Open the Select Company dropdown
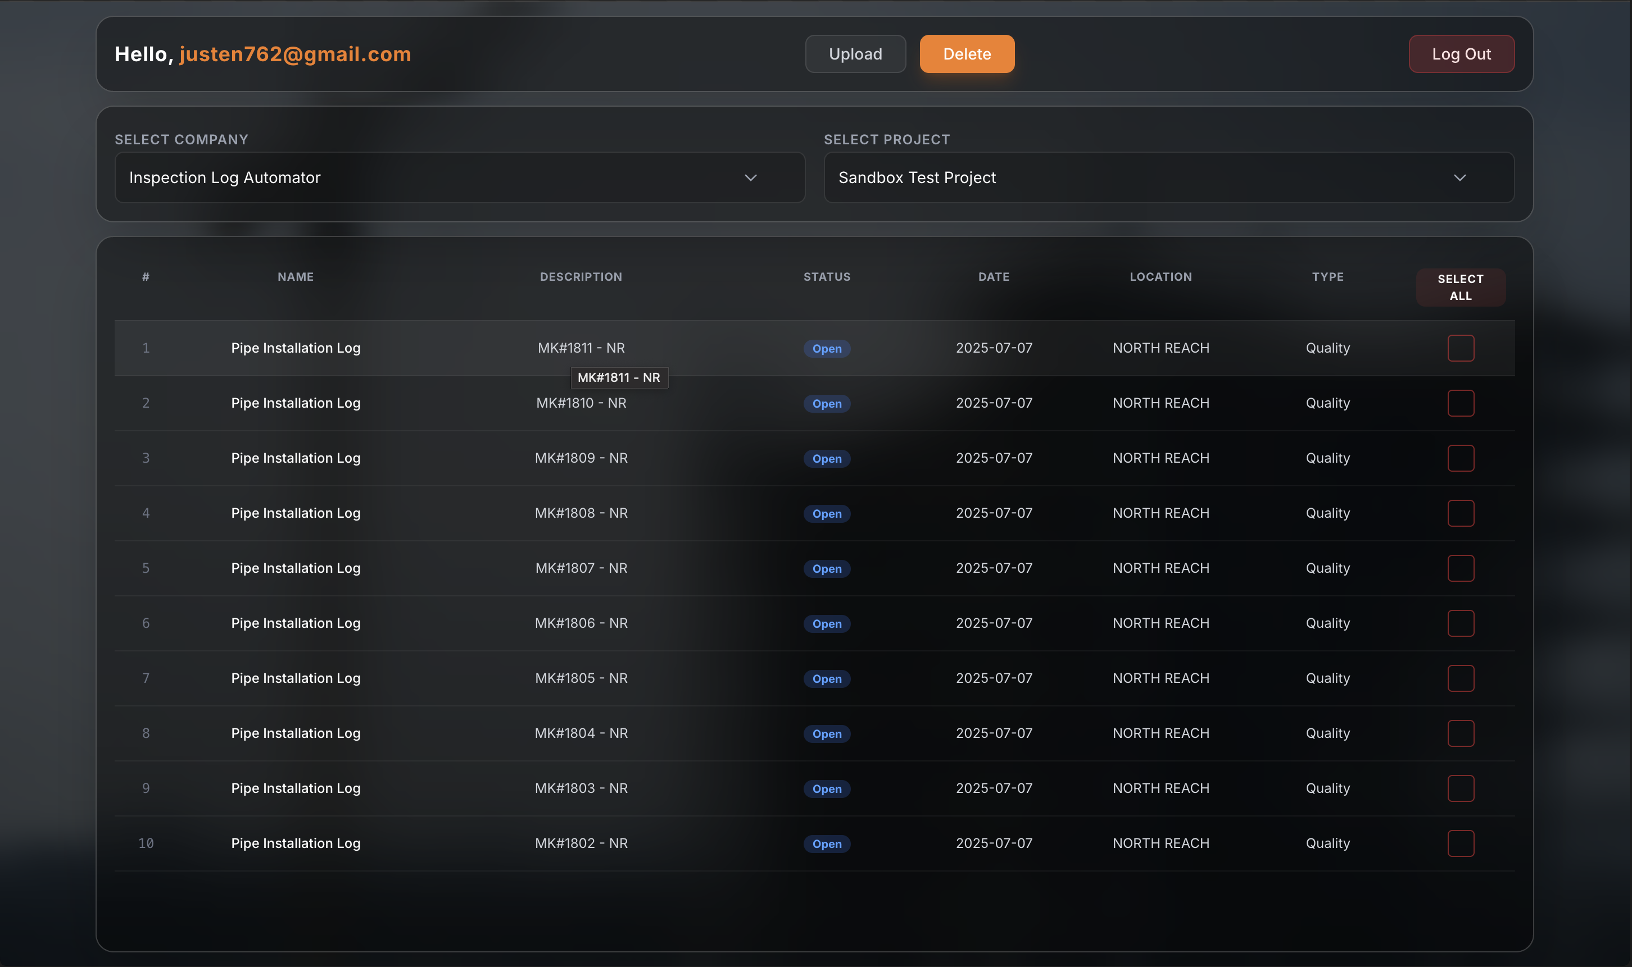Viewport: 1632px width, 967px height. pyautogui.click(x=460, y=177)
